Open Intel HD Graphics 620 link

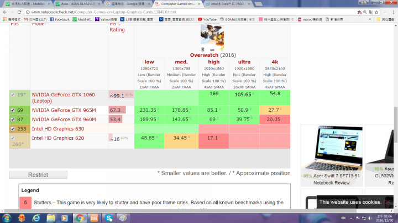coord(58,138)
